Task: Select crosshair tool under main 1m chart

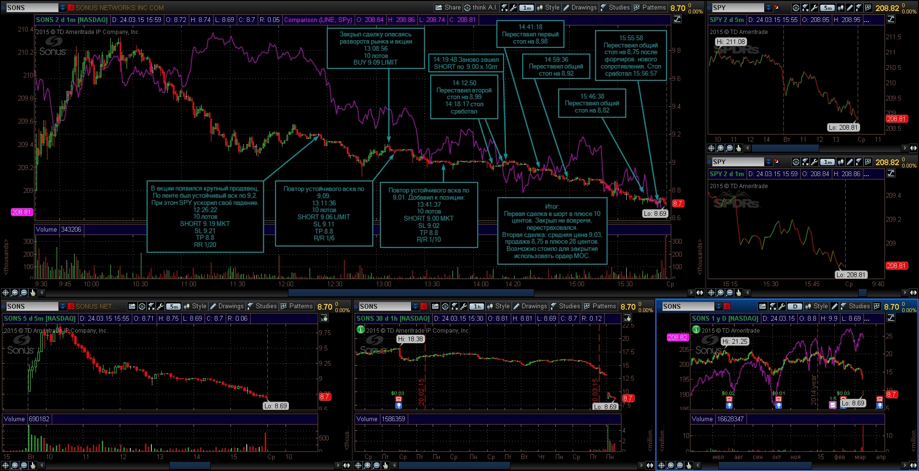Action: pyautogui.click(x=6, y=292)
